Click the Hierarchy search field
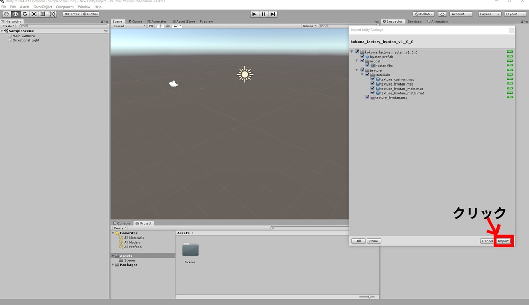 click(x=63, y=26)
